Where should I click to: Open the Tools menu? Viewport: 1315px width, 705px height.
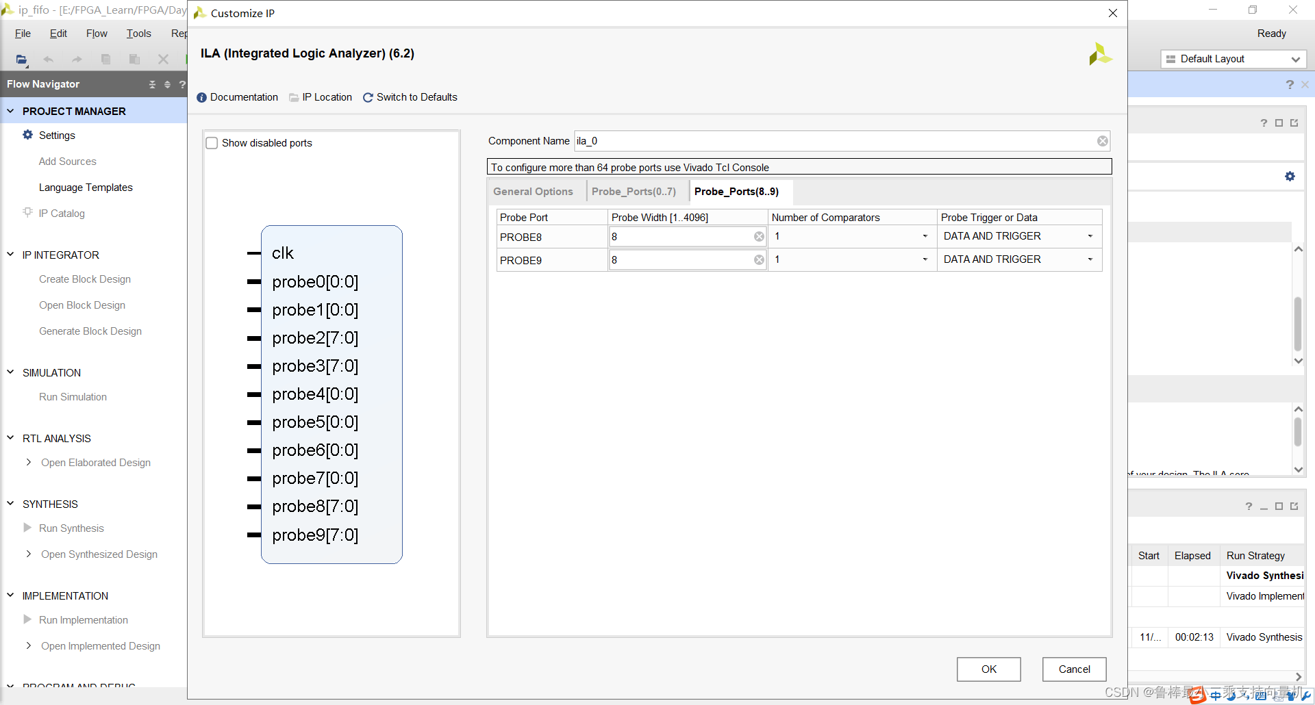click(138, 34)
